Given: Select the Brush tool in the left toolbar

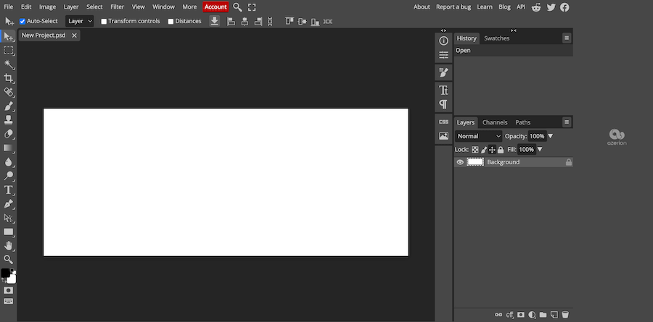Looking at the screenshot, I should point(8,106).
